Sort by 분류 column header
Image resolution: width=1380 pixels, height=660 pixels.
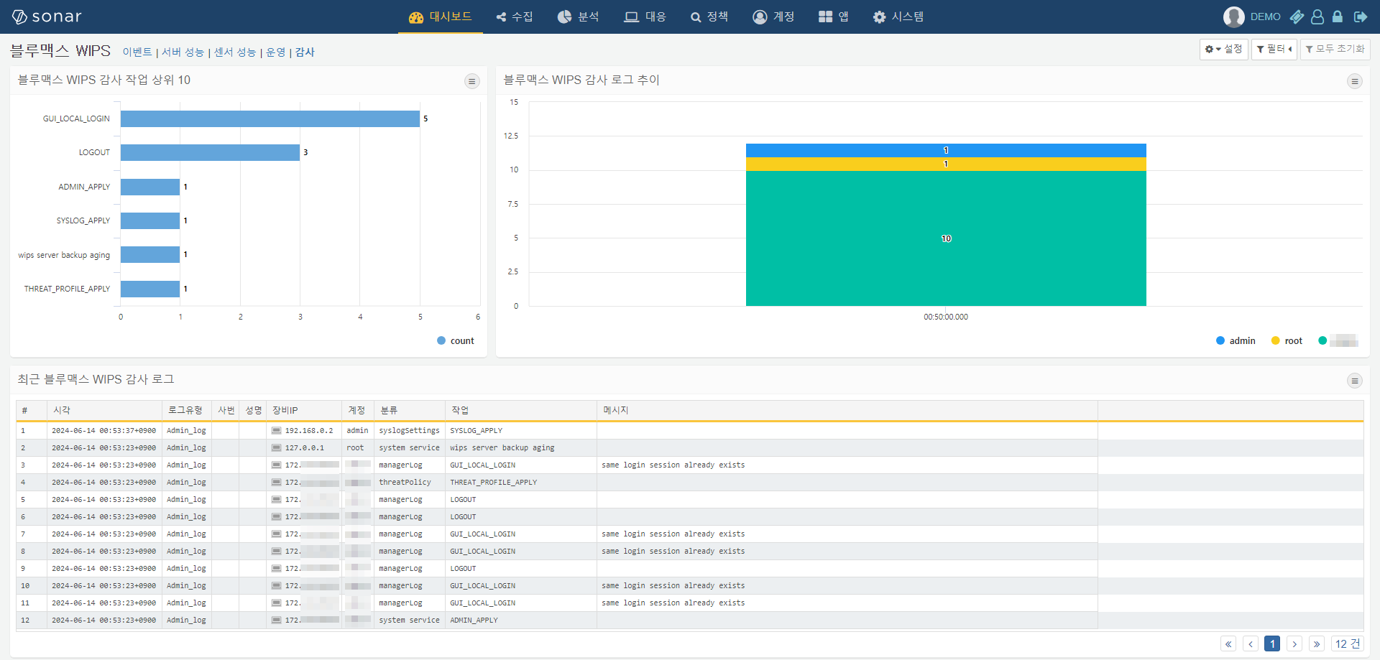[410, 410]
